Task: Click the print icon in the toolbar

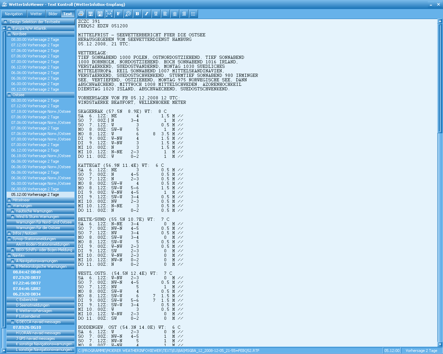Action: [81, 14]
